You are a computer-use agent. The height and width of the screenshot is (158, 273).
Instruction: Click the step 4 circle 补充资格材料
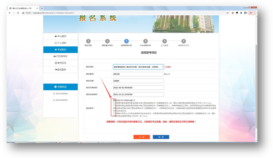(x=145, y=41)
